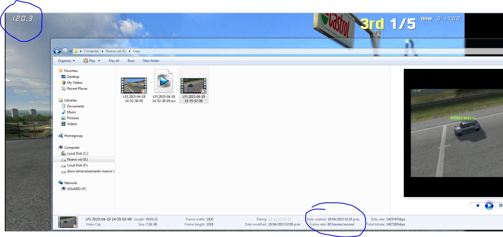Open the Documents library
The image size is (503, 237).
(76, 106)
